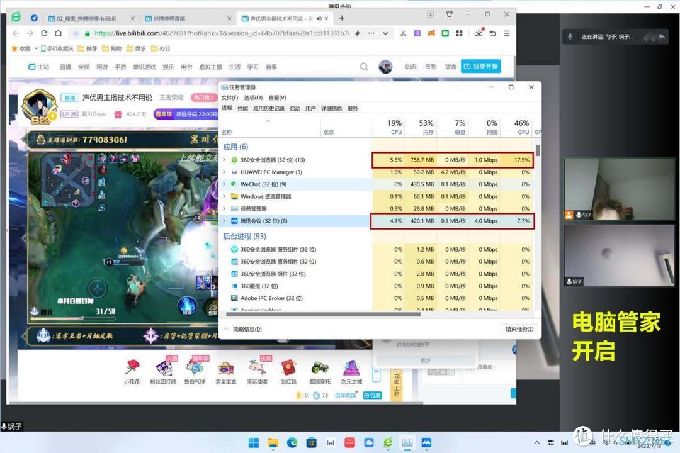
Task: Send the 发红包 red packet gift
Action: (288, 371)
